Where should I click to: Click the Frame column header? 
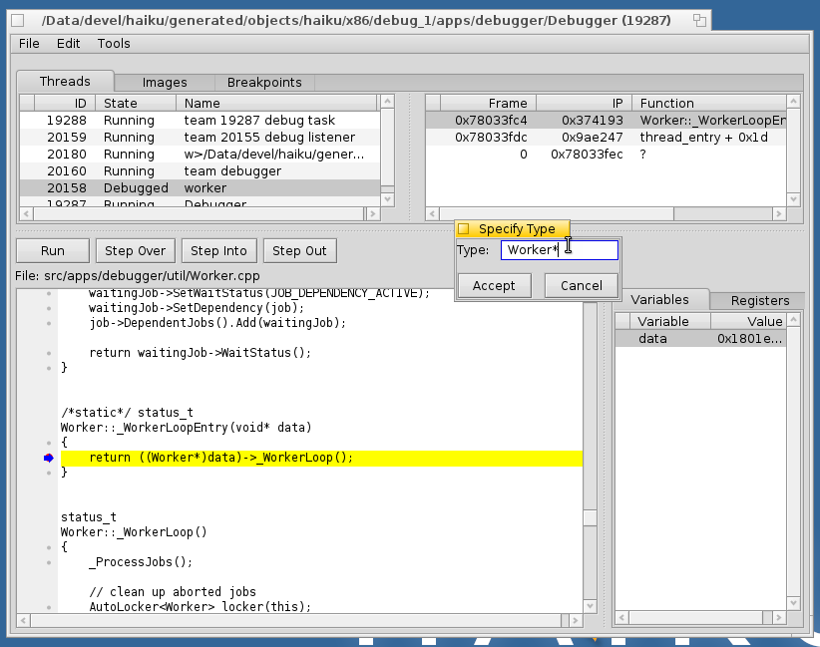489,103
